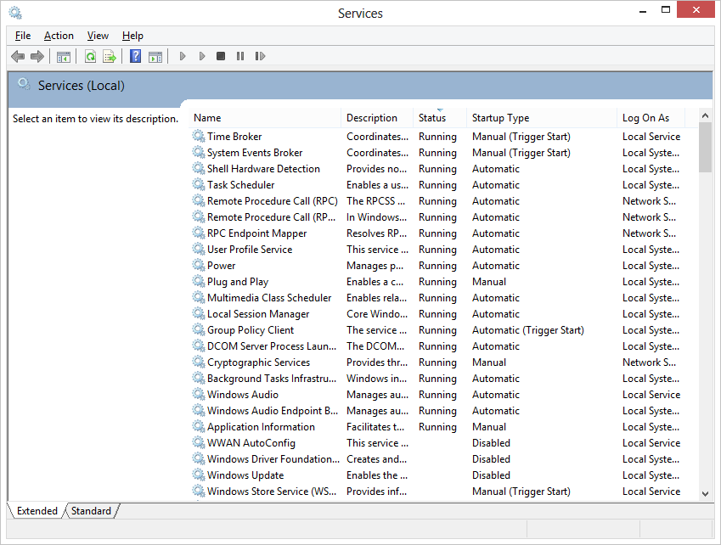Screen dimensions: 721x545
Task: Sort by the Name column header
Action: click(265, 118)
